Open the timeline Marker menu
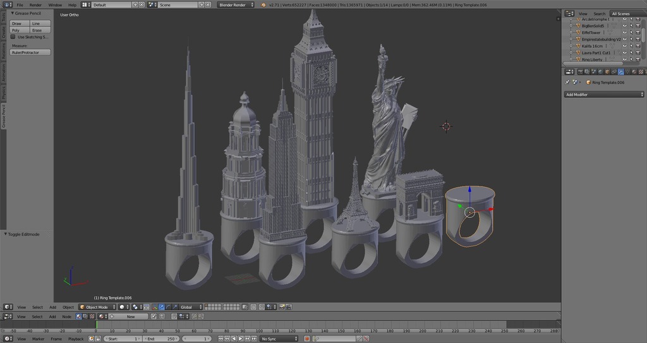 [39, 339]
